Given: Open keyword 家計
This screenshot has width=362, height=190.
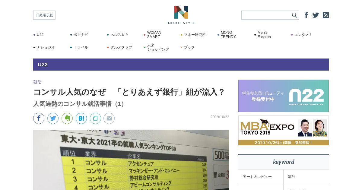Looking at the screenshot, I should 292,177.
